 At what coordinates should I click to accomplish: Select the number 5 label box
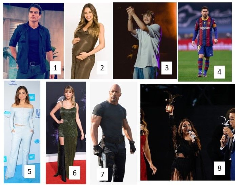click(30, 171)
